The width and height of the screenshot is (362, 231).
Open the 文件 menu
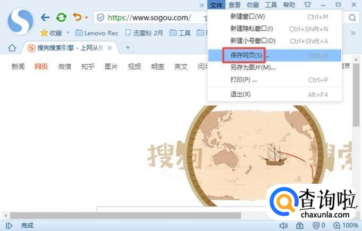coord(216,5)
